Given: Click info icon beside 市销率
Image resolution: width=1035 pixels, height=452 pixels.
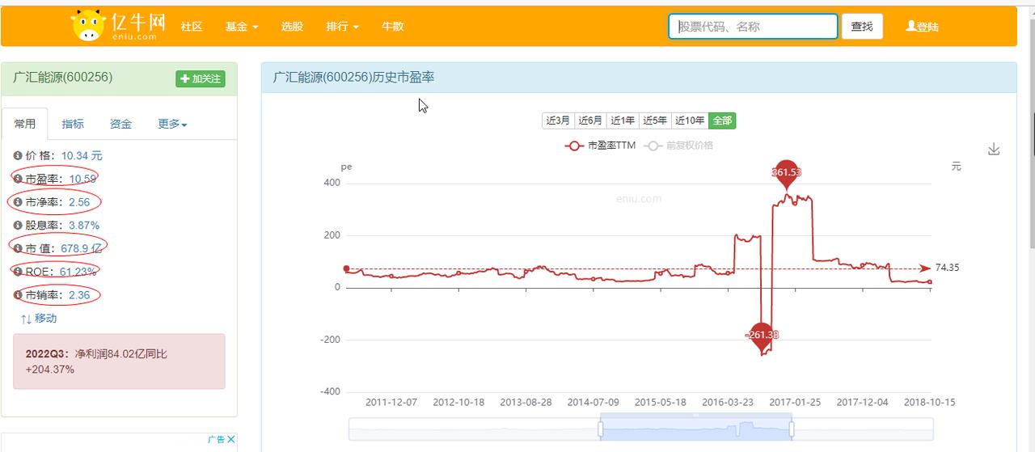Looking at the screenshot, I should tap(18, 295).
